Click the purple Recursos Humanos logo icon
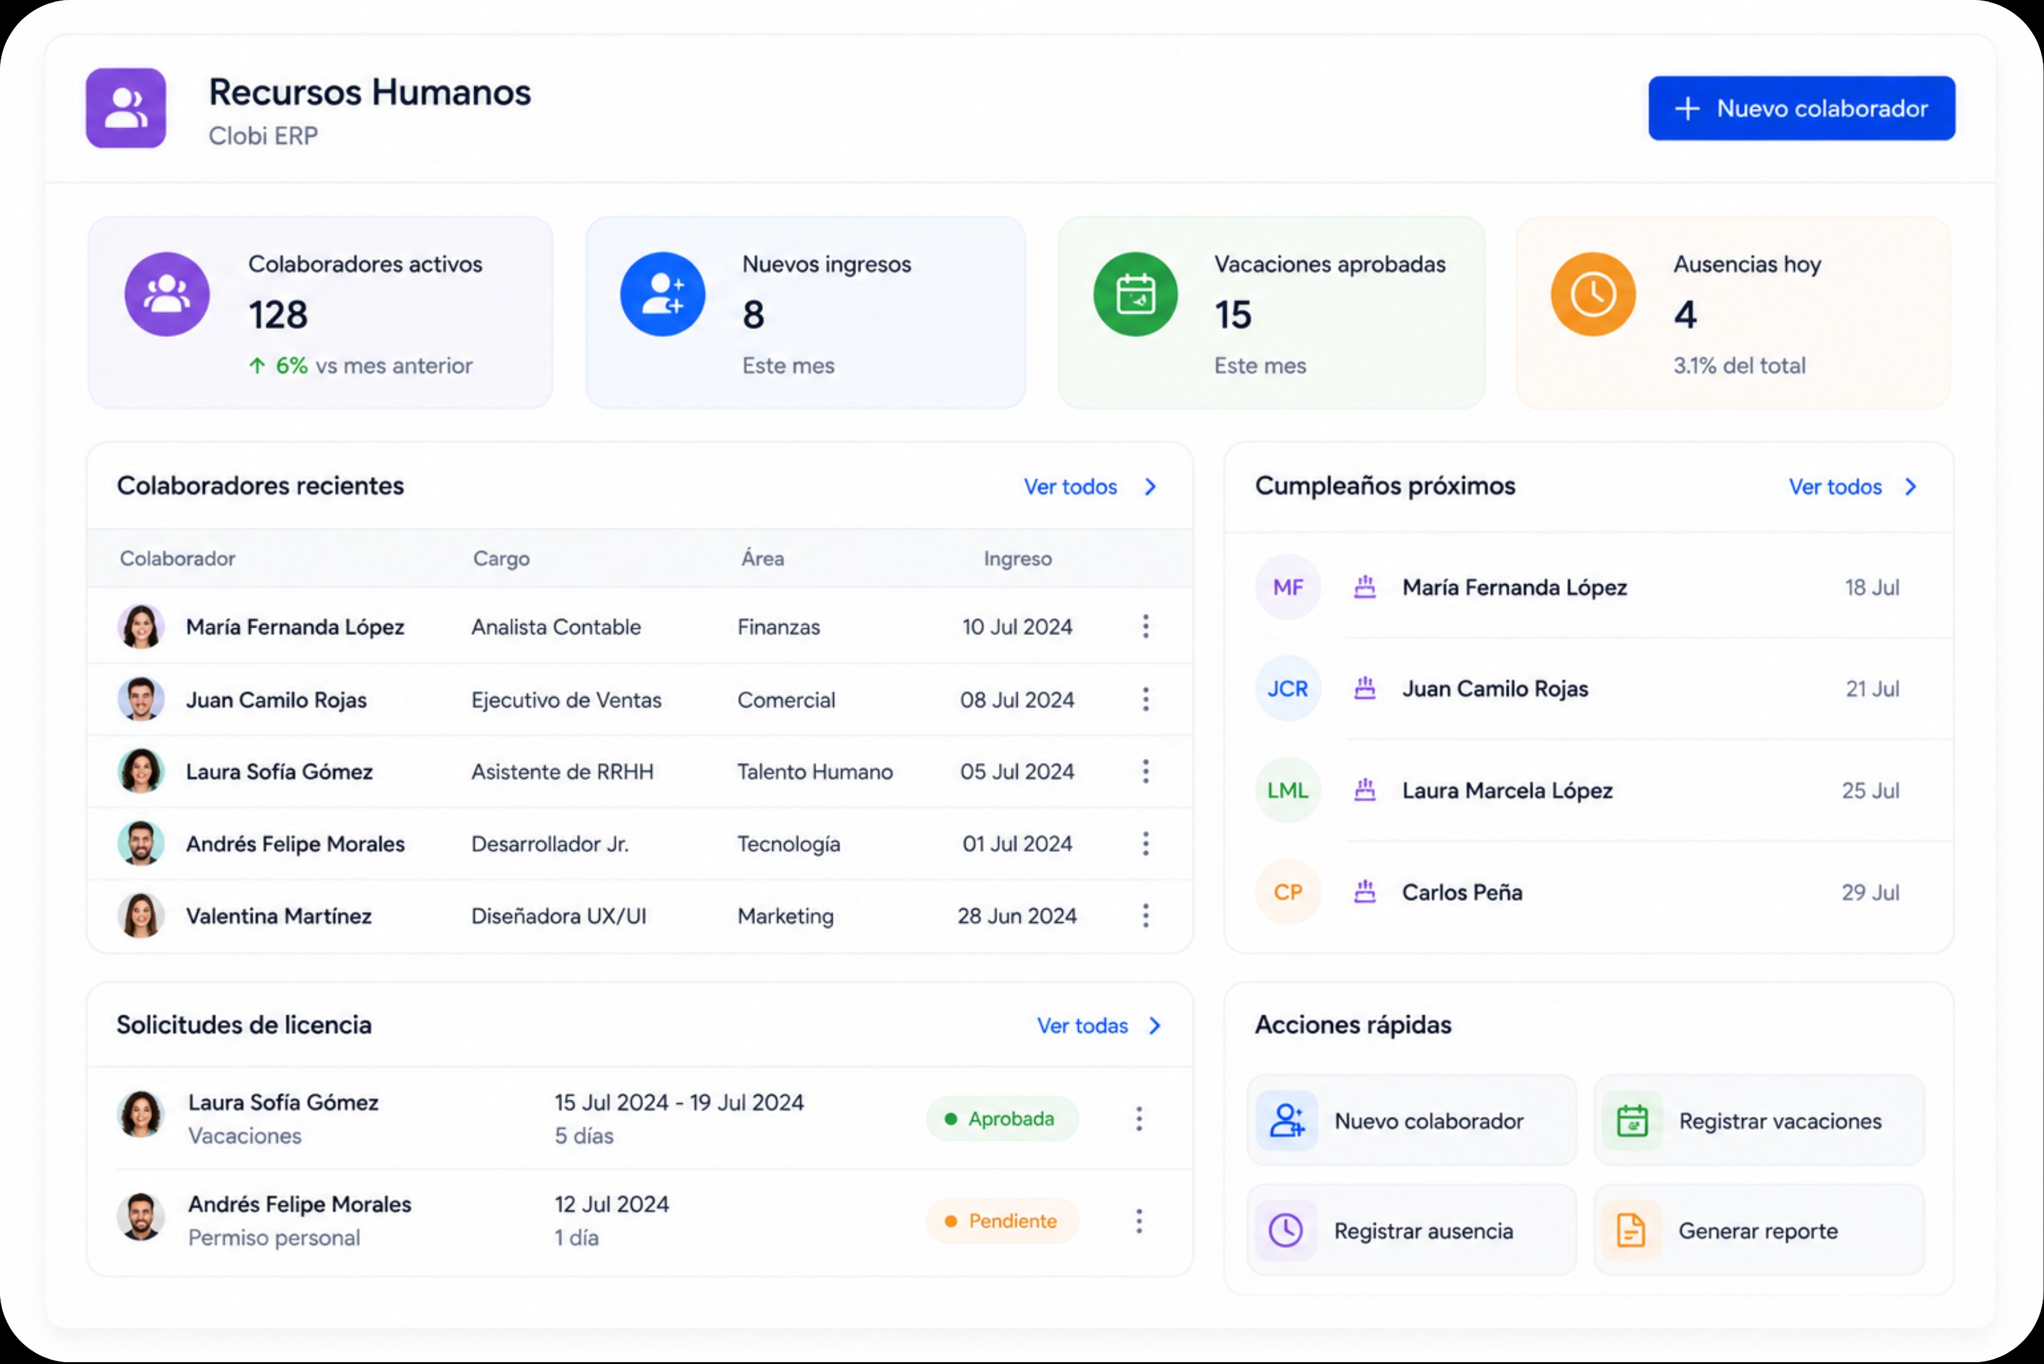This screenshot has width=2044, height=1364. point(126,108)
